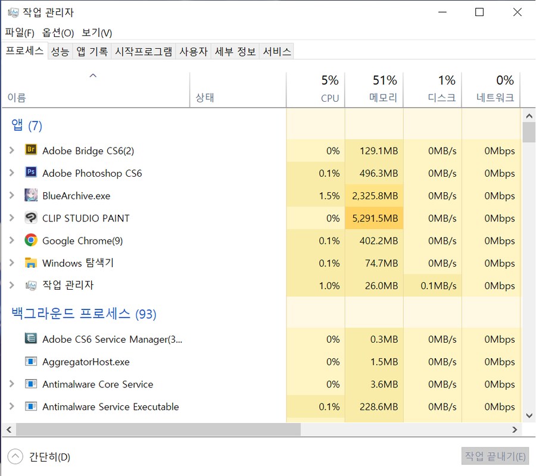Expand the Windows 탐색기 row
This screenshot has width=536, height=476.
(x=12, y=262)
